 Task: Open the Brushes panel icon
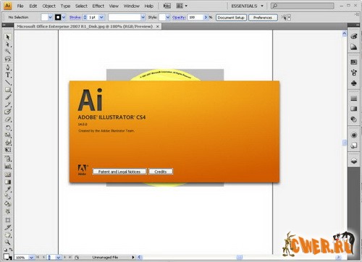pyautogui.click(x=354, y=72)
